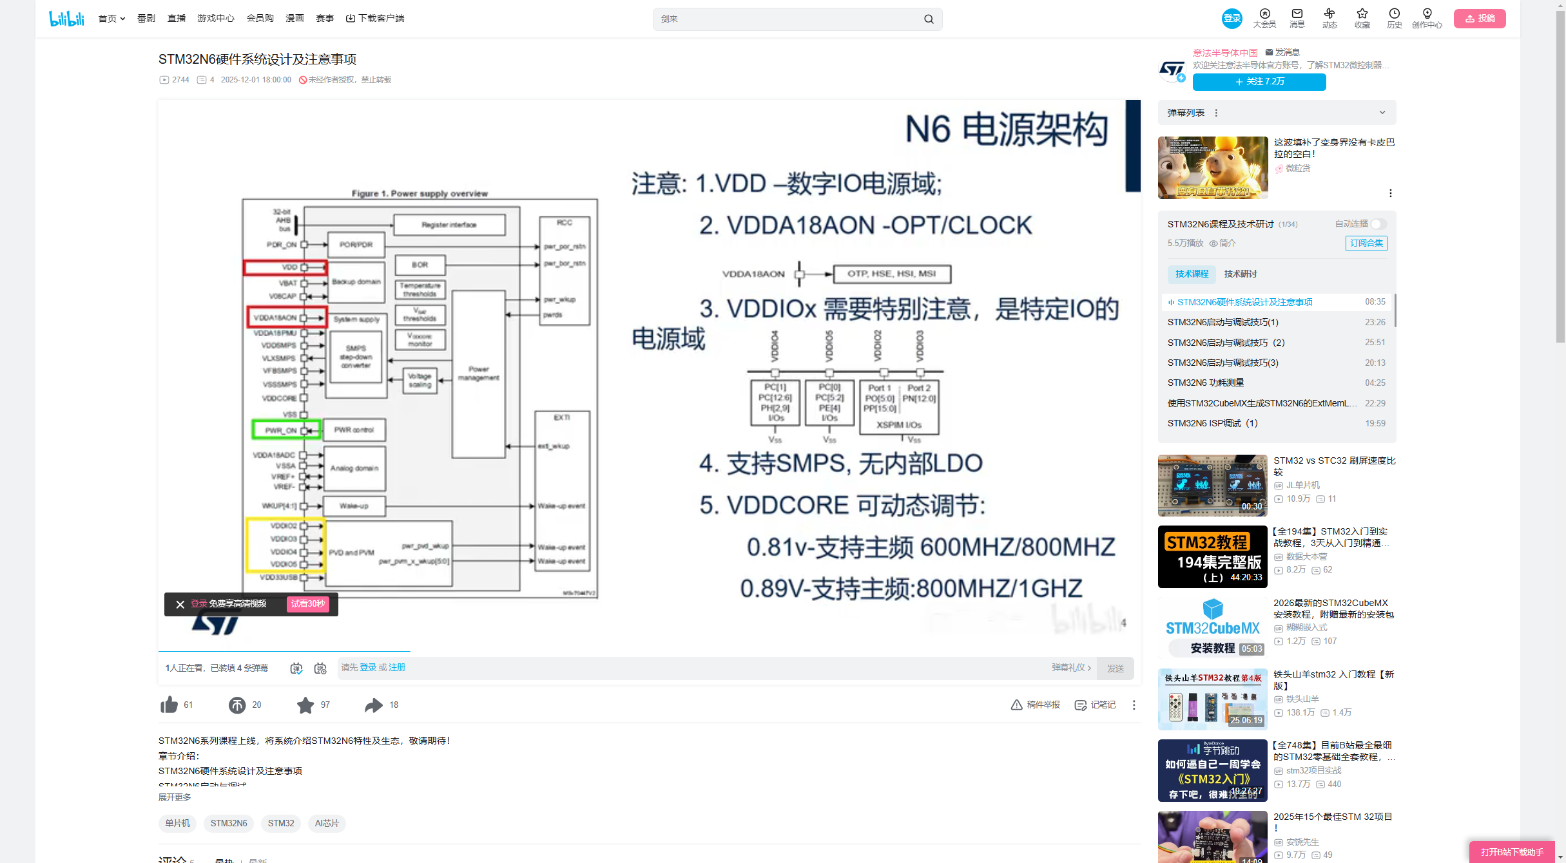Open the 游戏中心 nav item
The image size is (1566, 863).
point(216,19)
